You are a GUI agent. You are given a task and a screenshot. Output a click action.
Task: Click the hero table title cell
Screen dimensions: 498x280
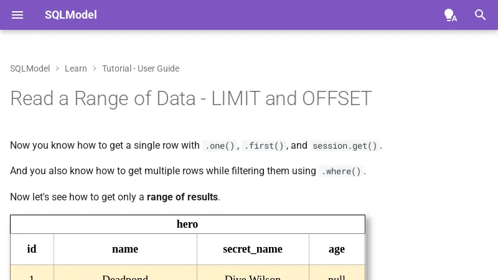pos(187,224)
